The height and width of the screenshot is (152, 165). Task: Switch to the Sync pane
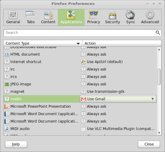point(130,18)
